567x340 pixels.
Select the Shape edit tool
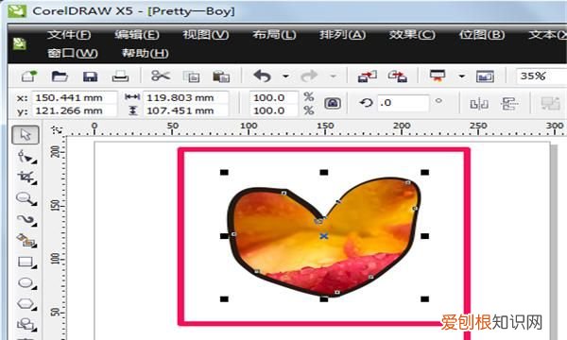pos(26,157)
